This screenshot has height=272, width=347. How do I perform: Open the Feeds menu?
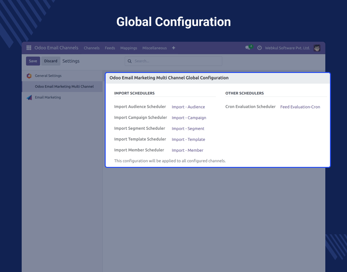[110, 48]
